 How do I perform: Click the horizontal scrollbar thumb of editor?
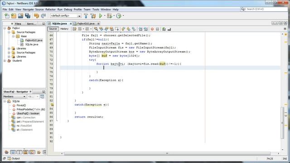click(167, 153)
